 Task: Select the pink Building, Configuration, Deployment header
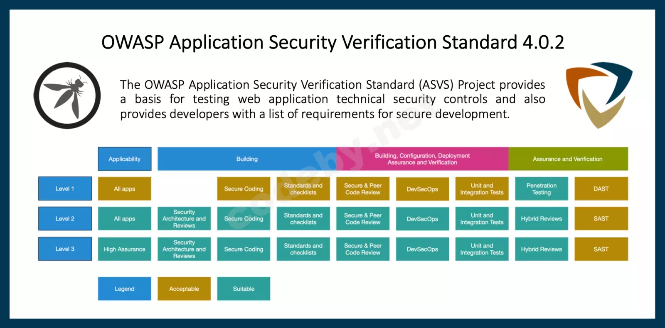click(422, 159)
